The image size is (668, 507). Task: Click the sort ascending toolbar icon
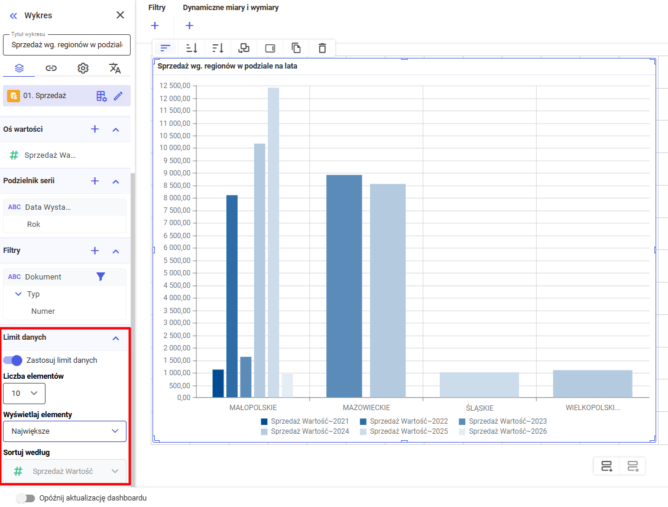click(192, 48)
